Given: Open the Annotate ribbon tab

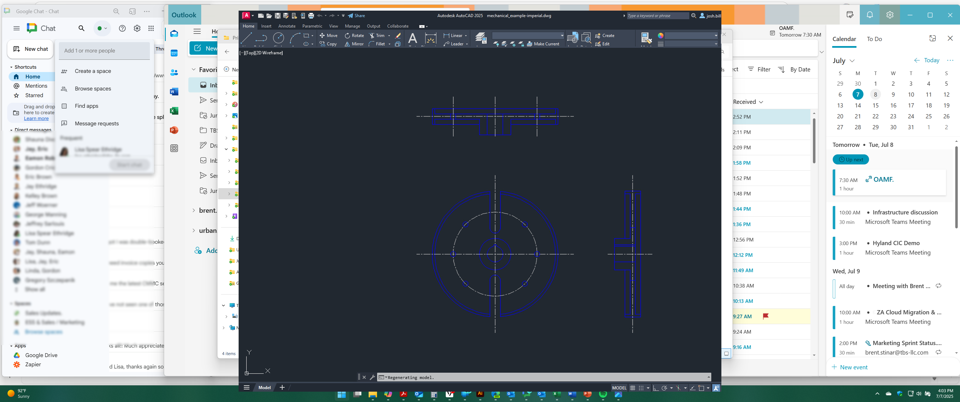Looking at the screenshot, I should 287,26.
